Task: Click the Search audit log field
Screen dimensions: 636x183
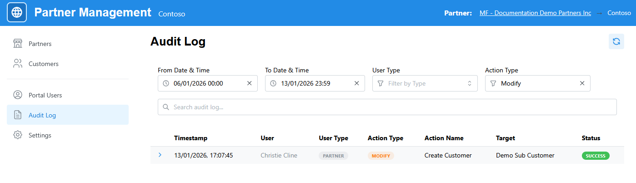Action: coord(387,107)
